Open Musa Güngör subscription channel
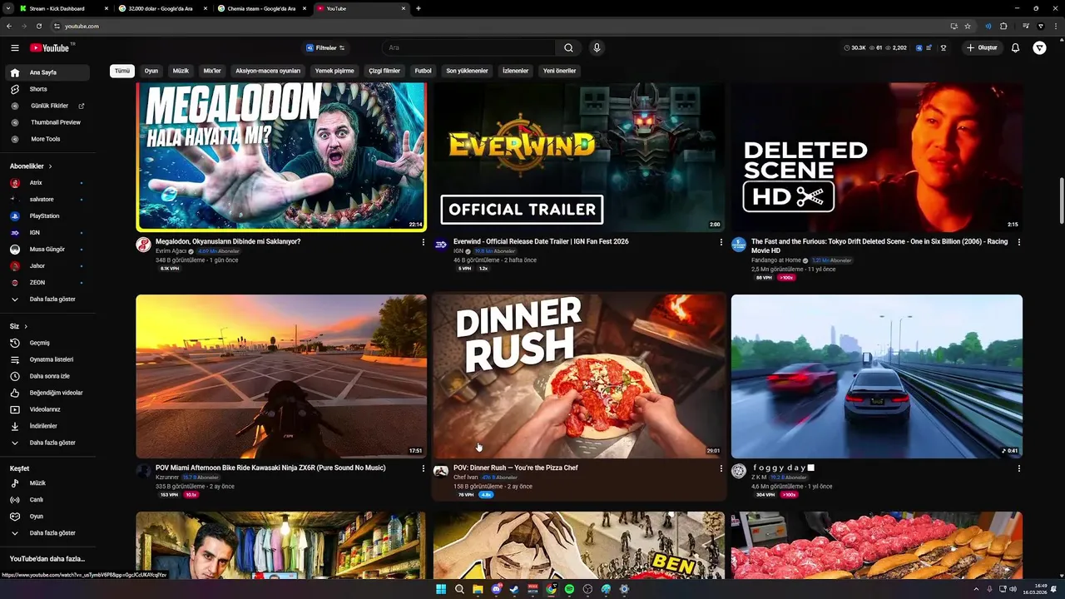The image size is (1065, 599). click(x=46, y=250)
